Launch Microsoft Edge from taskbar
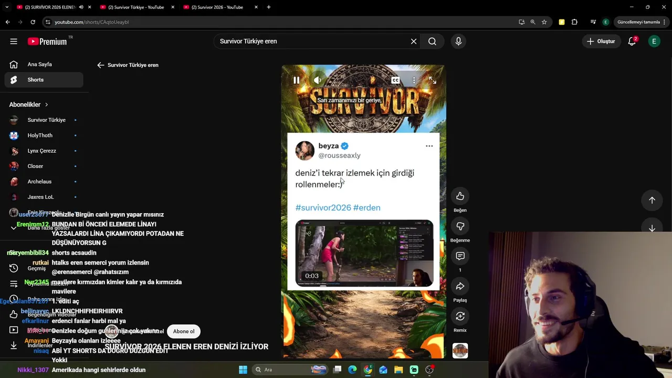 (x=352, y=370)
